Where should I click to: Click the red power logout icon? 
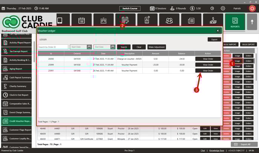pos(252,8)
